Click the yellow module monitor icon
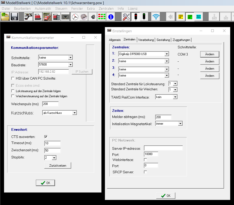 pyautogui.click(x=180, y=17)
